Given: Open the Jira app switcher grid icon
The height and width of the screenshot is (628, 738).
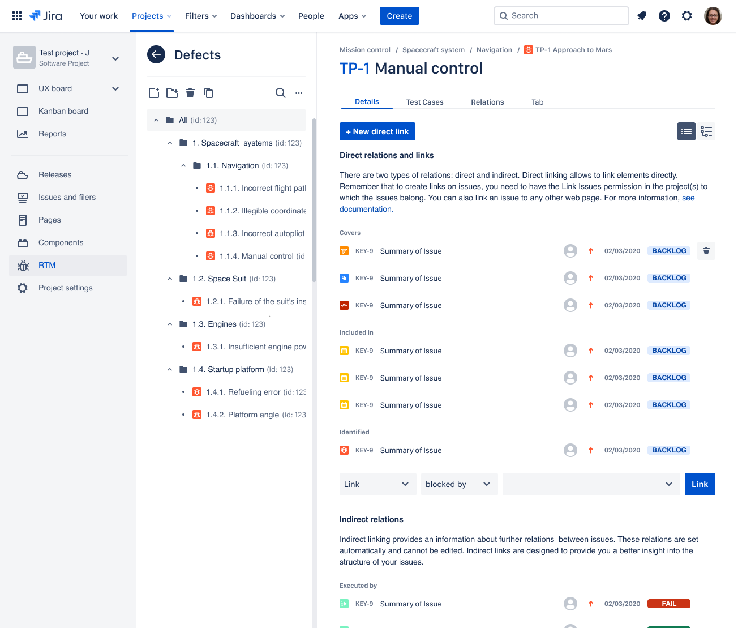Looking at the screenshot, I should click(17, 16).
